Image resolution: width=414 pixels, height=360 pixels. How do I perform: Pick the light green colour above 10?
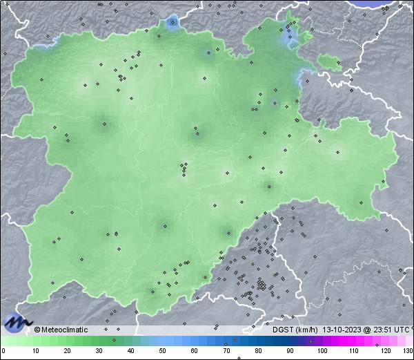36,341
